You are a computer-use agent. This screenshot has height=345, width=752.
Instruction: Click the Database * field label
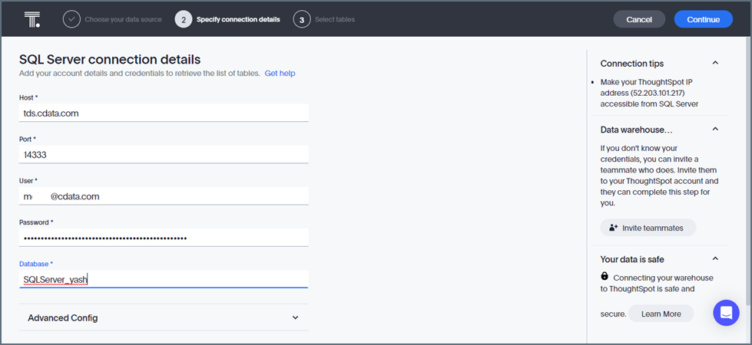pos(36,264)
